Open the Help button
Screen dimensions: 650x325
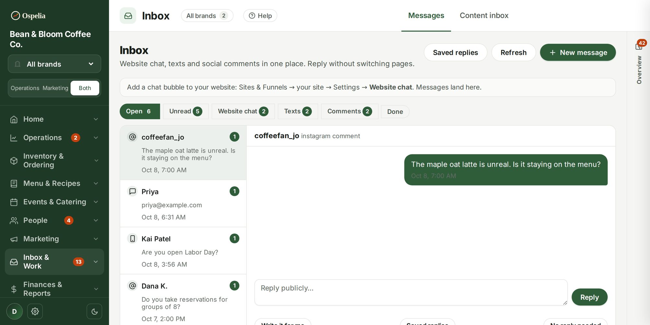[260, 16]
